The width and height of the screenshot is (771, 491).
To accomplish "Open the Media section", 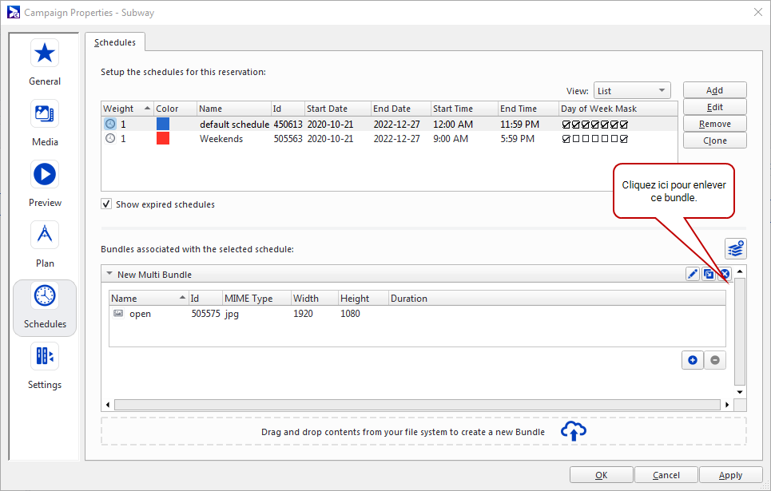I will pyautogui.click(x=45, y=121).
